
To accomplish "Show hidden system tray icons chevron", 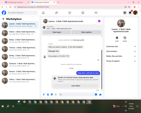I will click(x=123, y=106).
